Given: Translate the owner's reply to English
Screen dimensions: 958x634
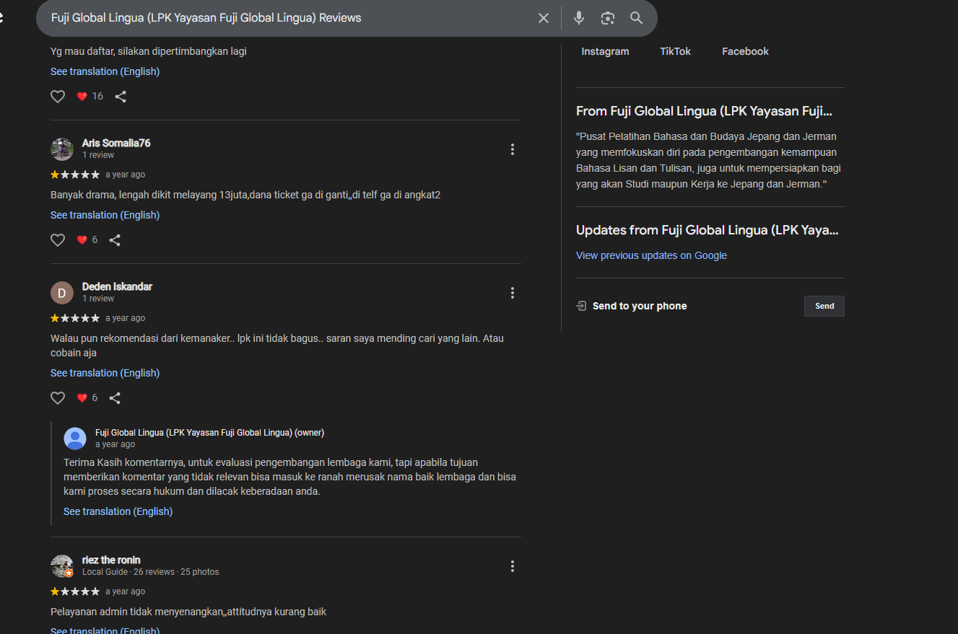Looking at the screenshot, I should (x=118, y=511).
